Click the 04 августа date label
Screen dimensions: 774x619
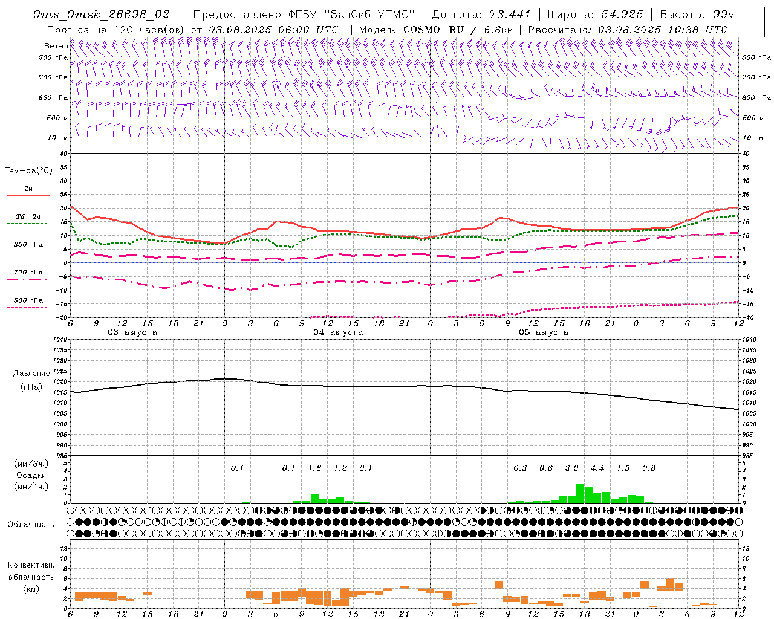point(338,332)
